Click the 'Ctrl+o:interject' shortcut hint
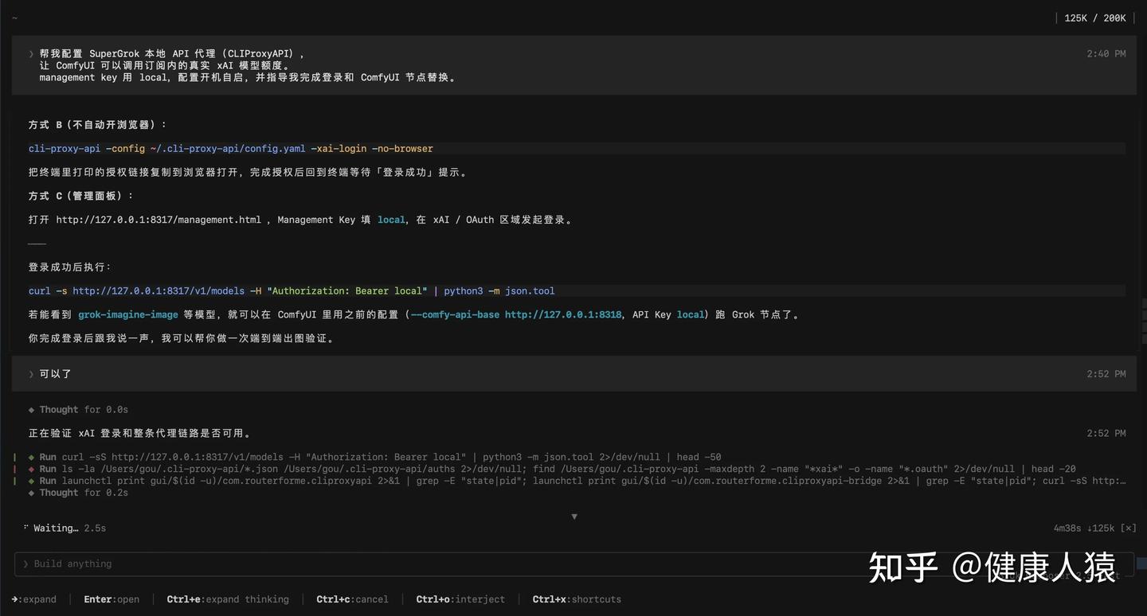 coord(460,599)
